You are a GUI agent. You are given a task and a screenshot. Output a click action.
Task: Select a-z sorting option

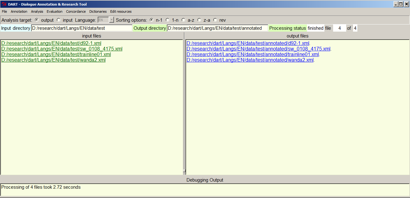coord(183,20)
